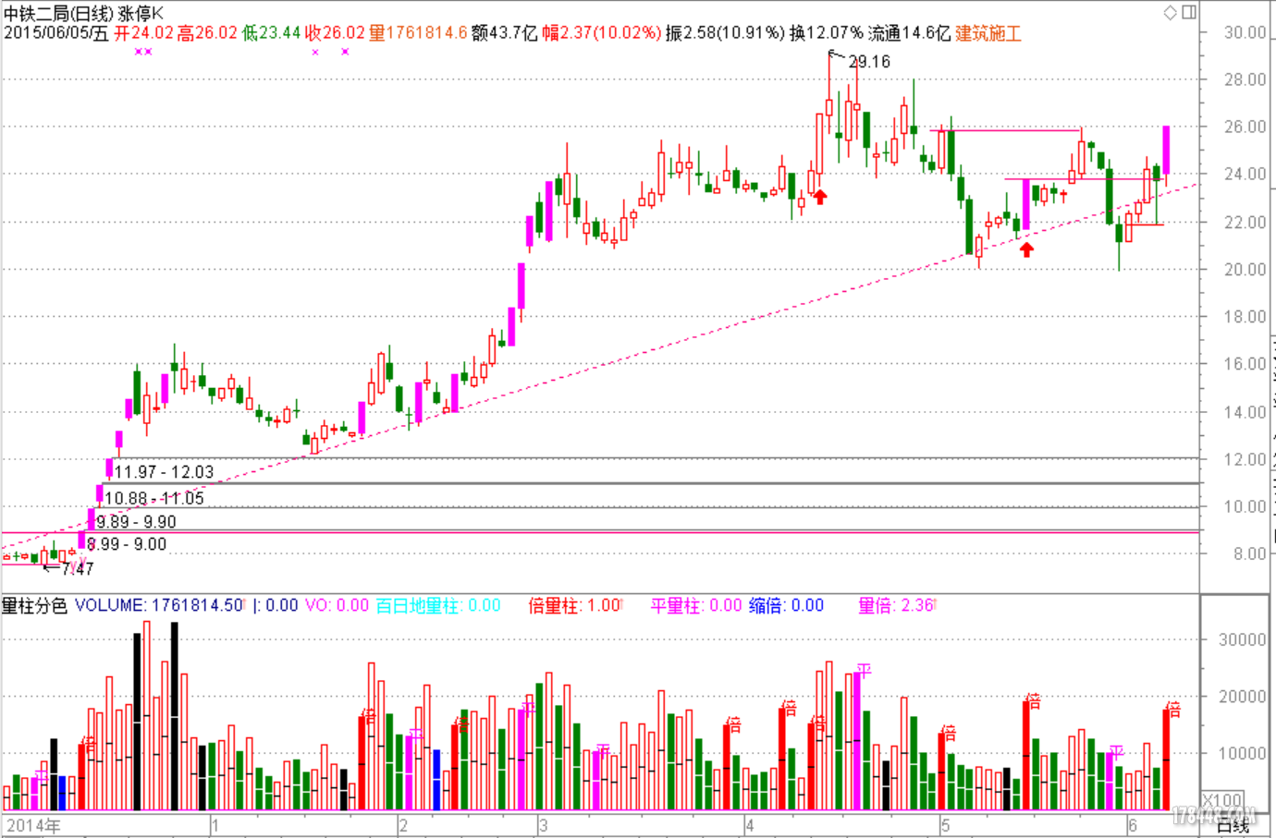Click the X100 volume multiplier box
Image resolution: width=1276 pixels, height=838 pixels.
click(1222, 800)
